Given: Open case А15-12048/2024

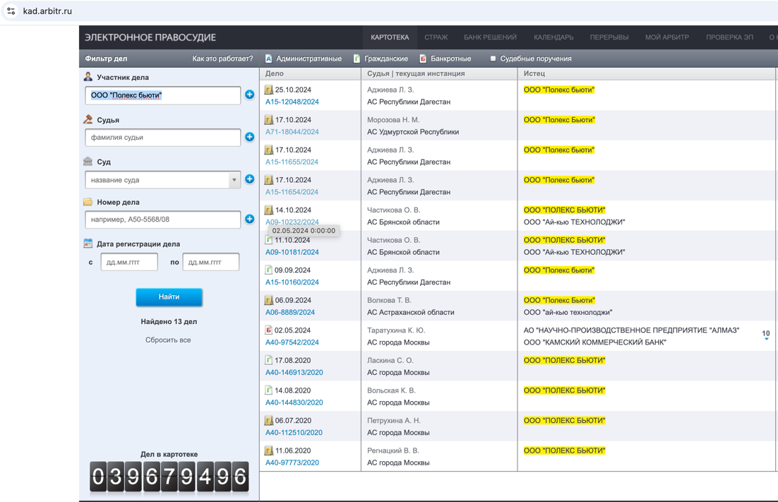Looking at the screenshot, I should (292, 102).
